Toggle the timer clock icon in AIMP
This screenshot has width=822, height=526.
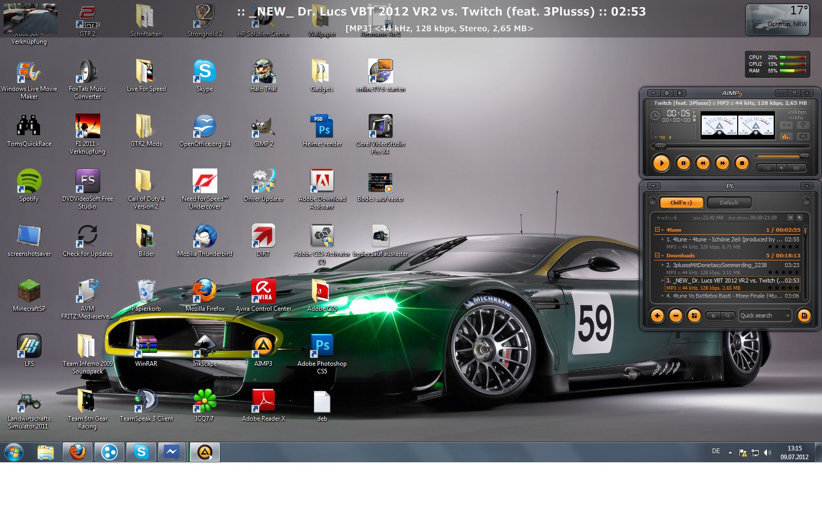pos(655,116)
